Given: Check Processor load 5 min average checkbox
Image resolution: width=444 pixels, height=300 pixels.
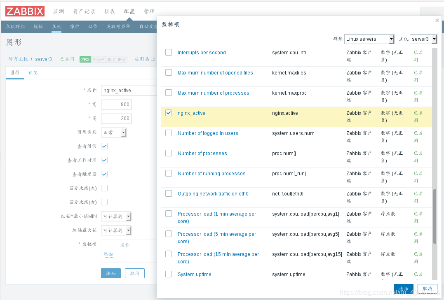Looking at the screenshot, I should 169,234.
